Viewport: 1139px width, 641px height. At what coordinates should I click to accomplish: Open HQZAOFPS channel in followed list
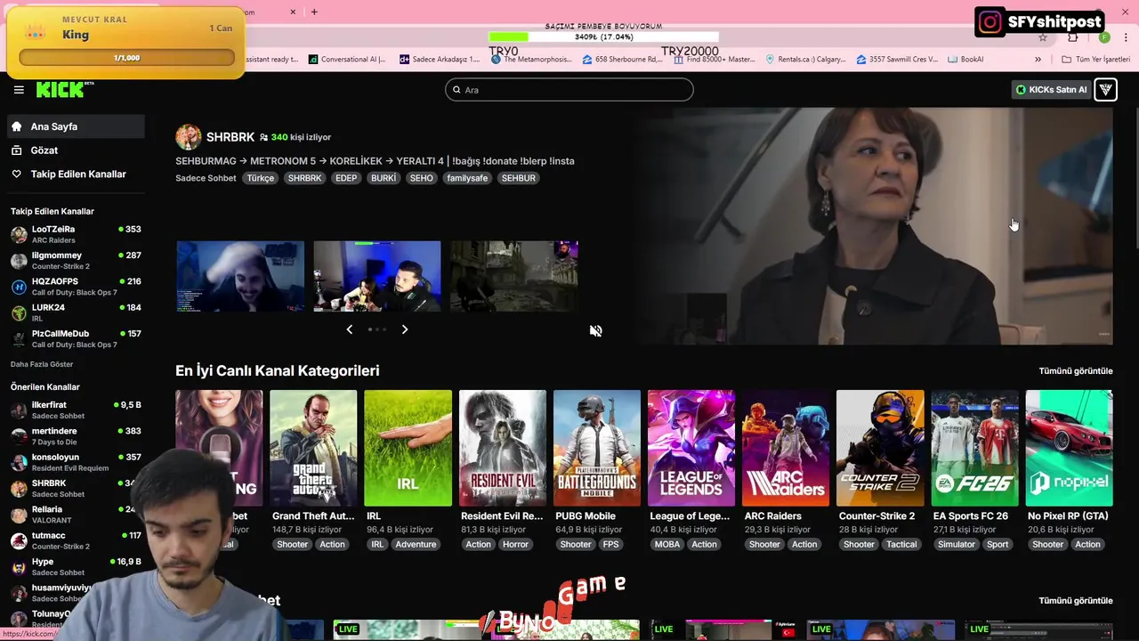(76, 287)
